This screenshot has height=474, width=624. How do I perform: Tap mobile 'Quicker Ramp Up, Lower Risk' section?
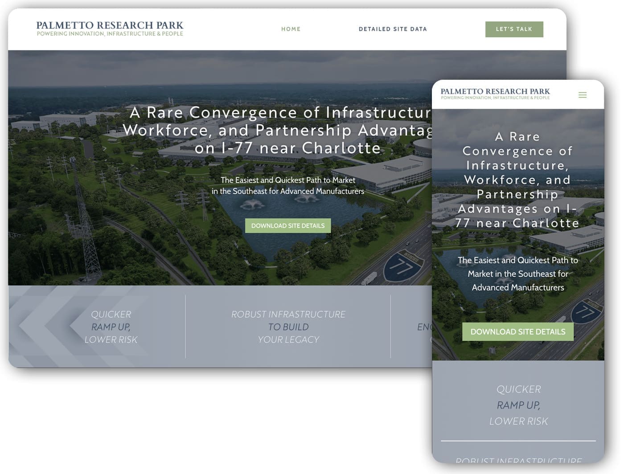pos(518,405)
